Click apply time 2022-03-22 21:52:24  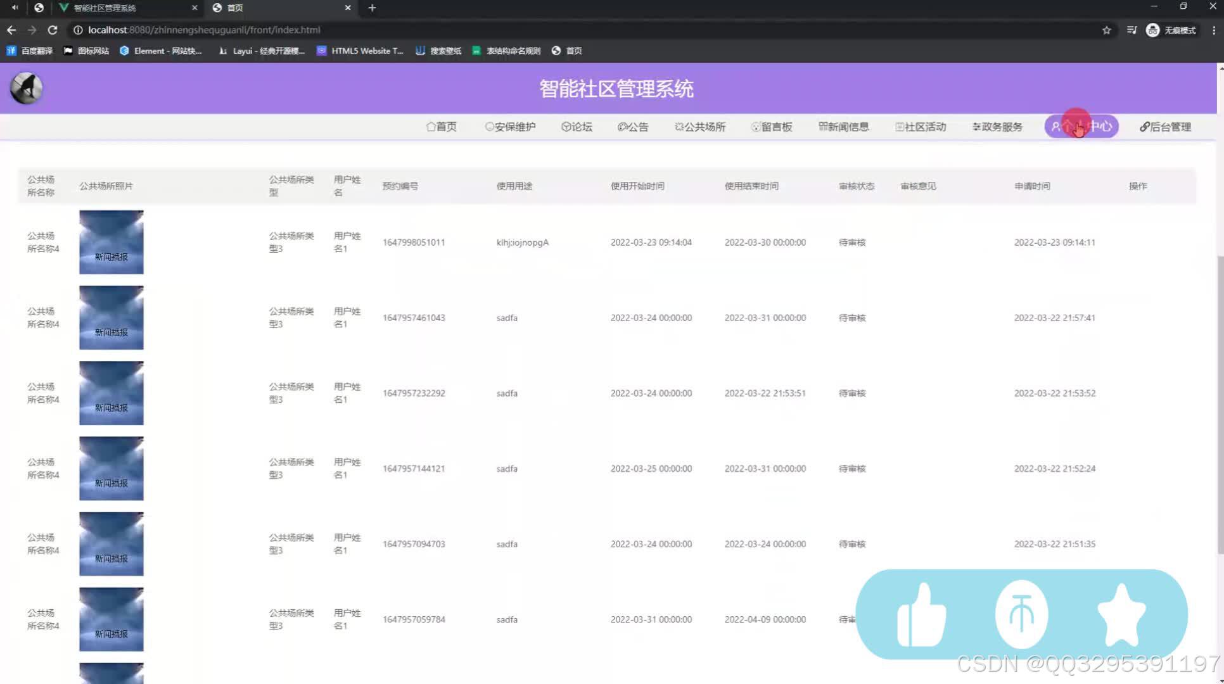(1055, 469)
